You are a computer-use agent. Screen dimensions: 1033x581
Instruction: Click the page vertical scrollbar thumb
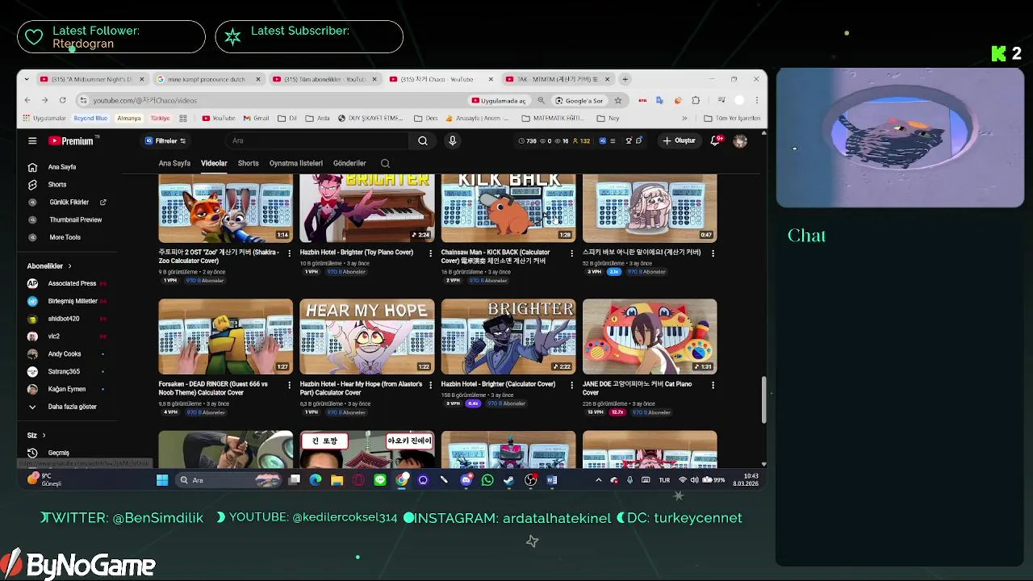coord(763,399)
